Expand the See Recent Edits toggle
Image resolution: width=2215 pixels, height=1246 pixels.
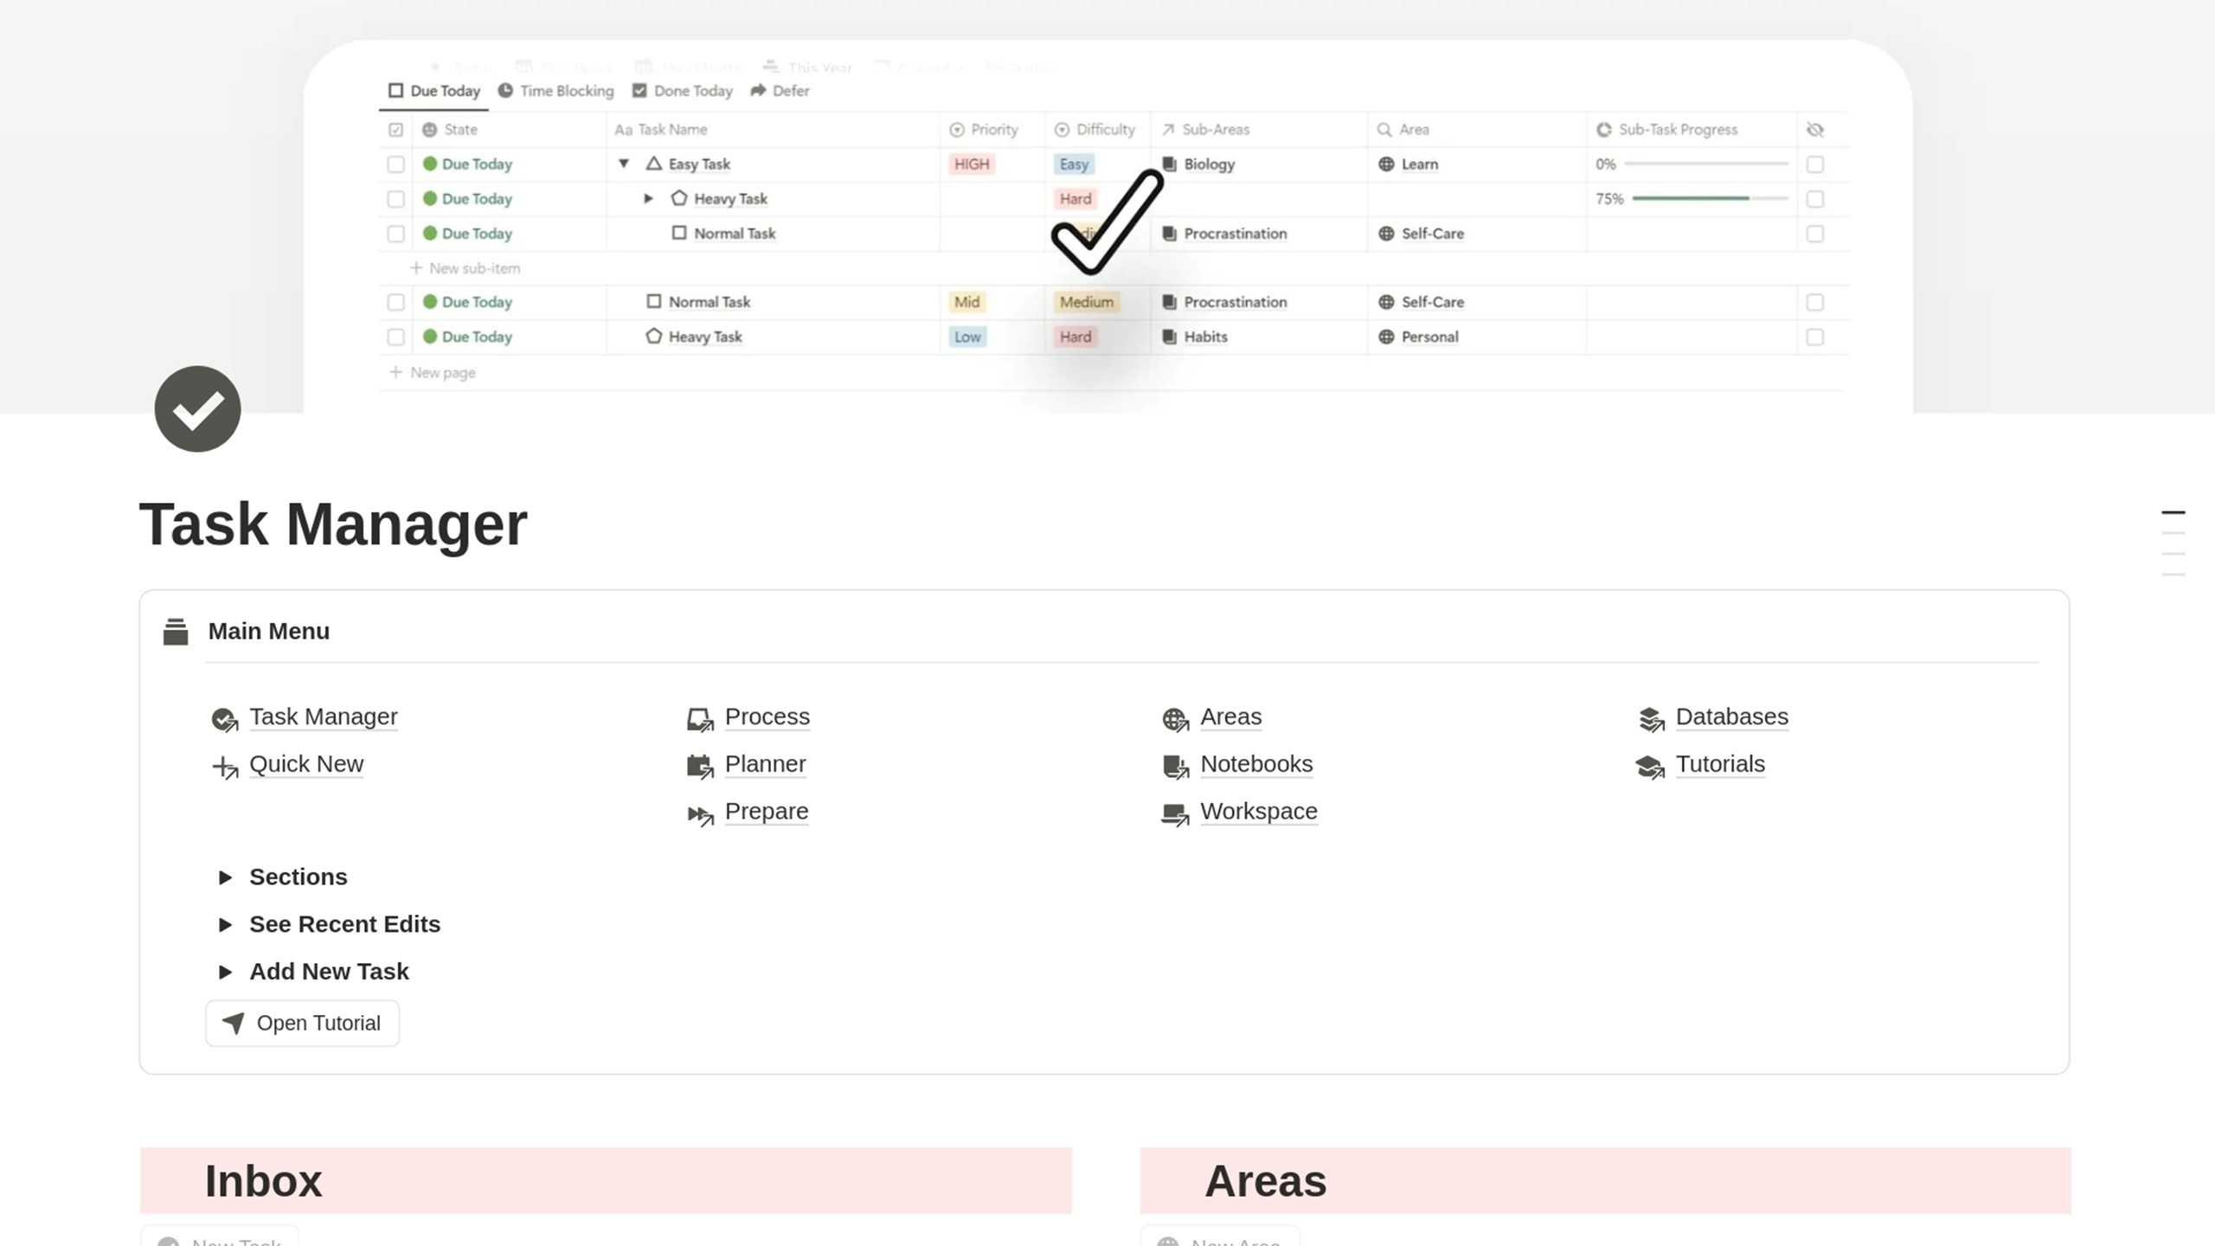(225, 925)
